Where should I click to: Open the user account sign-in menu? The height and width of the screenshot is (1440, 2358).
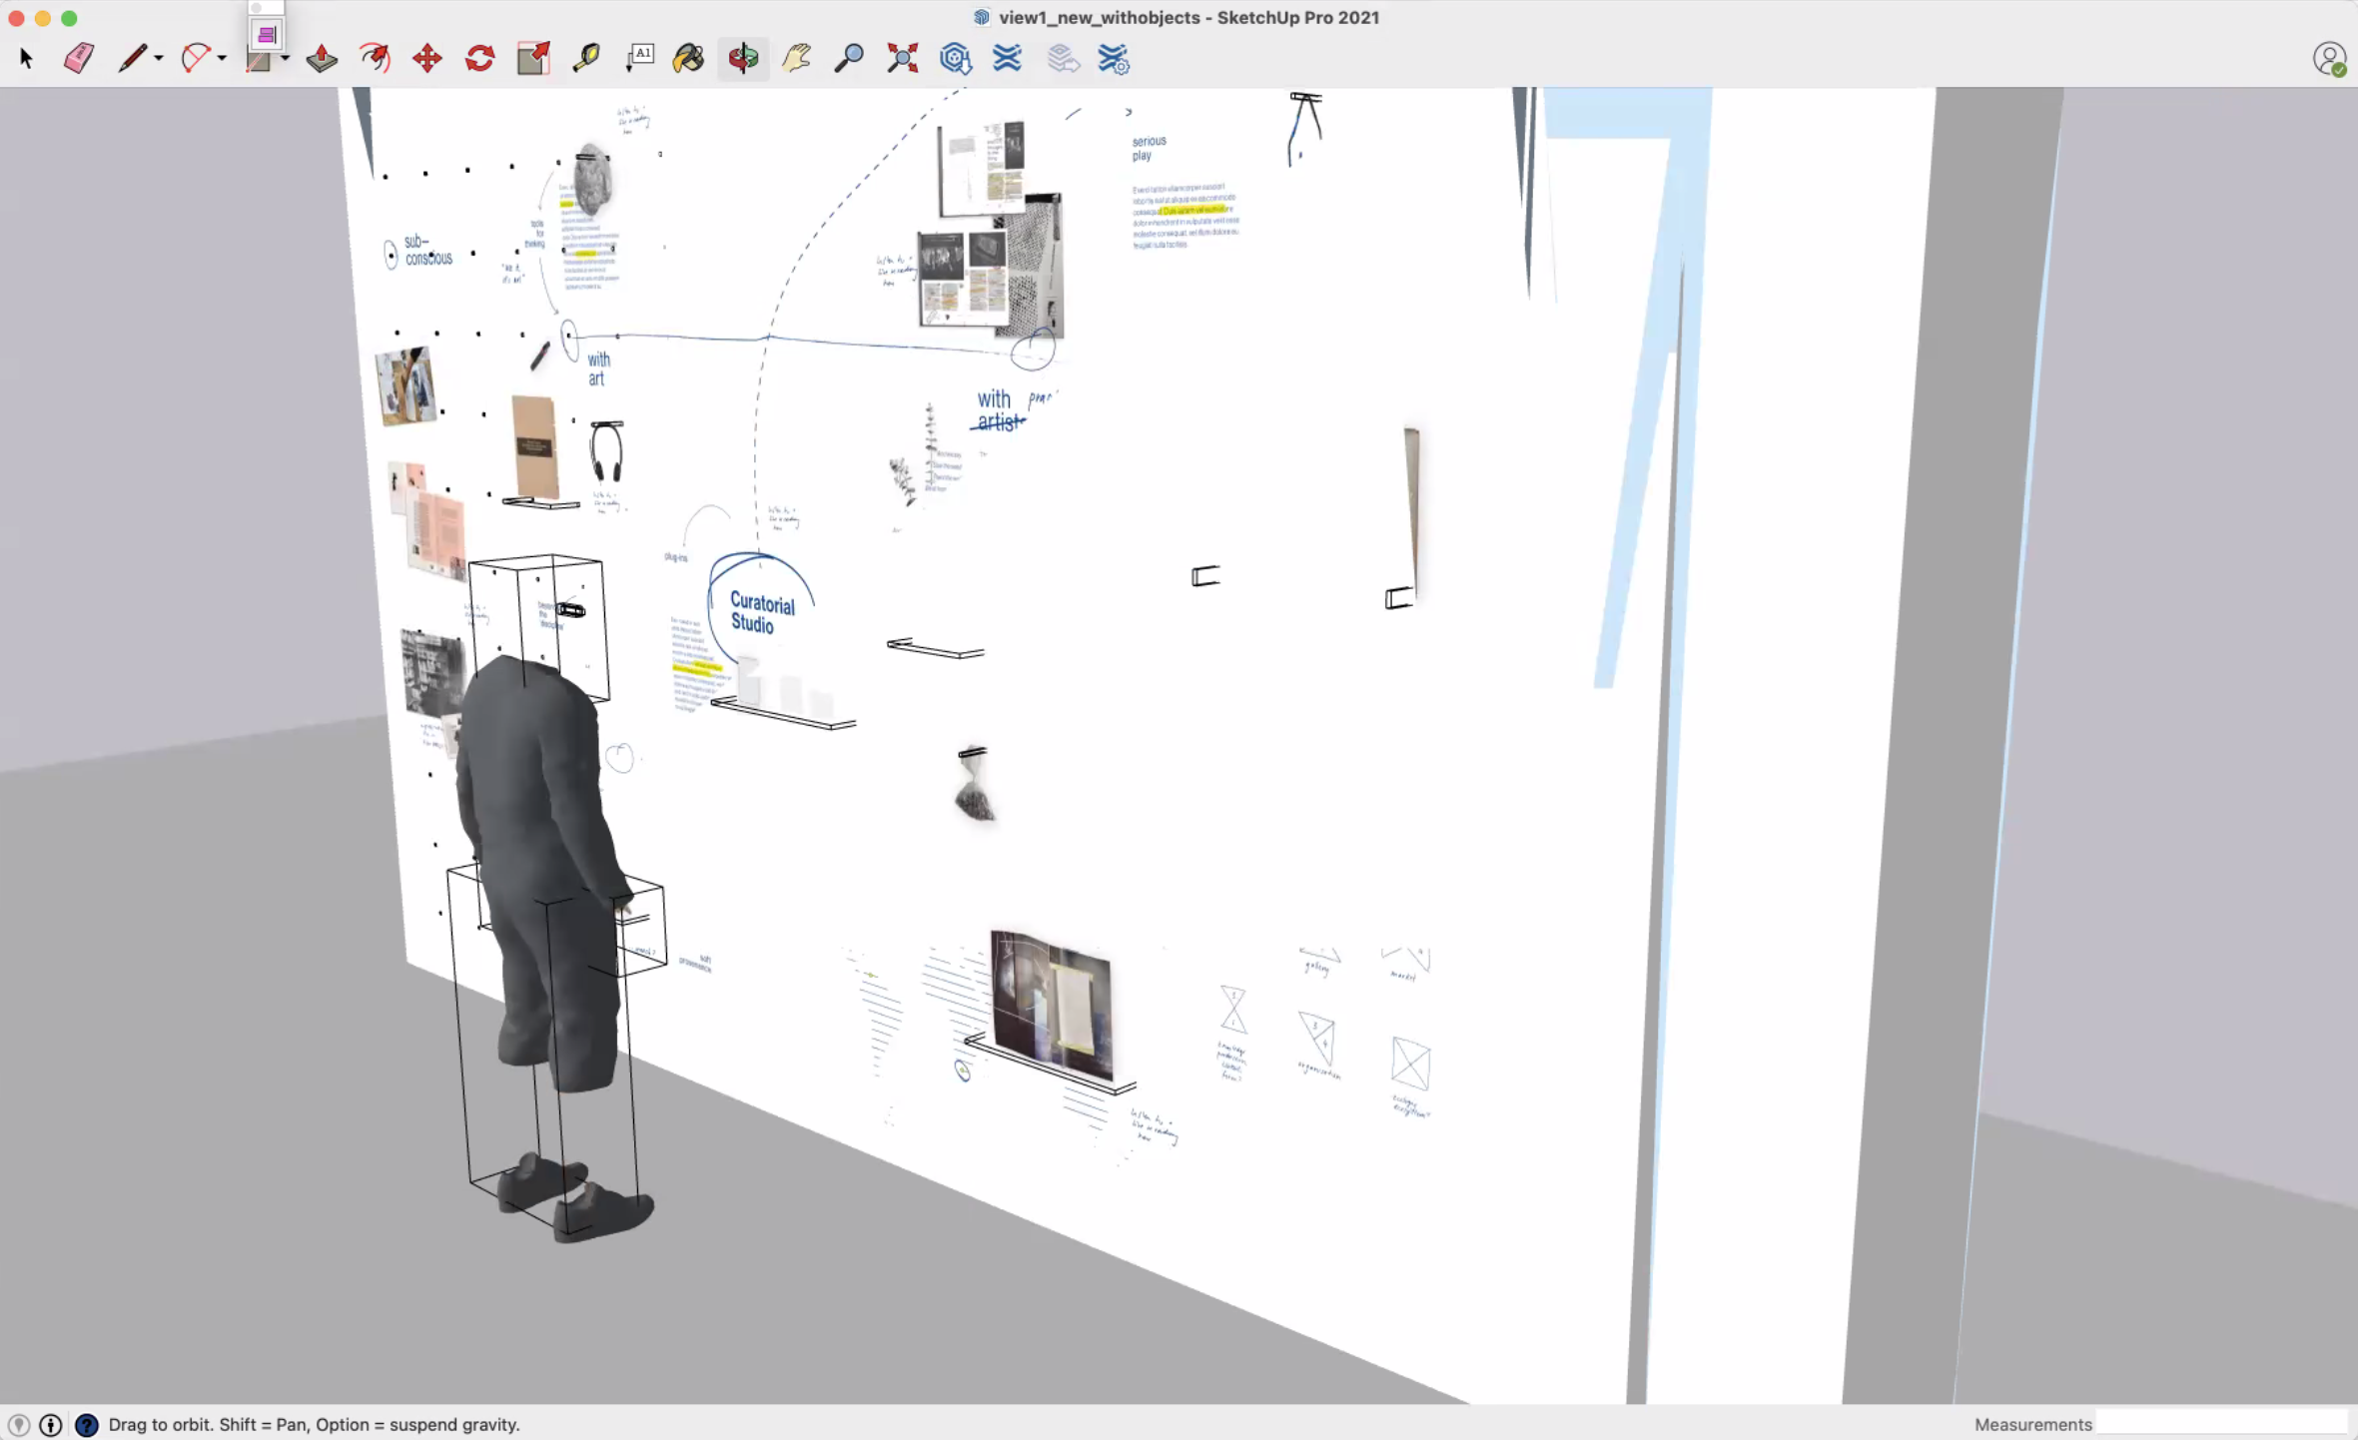tap(2330, 60)
